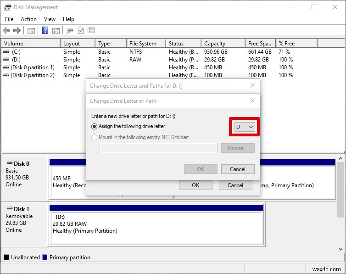This screenshot has width=346, height=274.
Task: Sort by the Type column header
Action: pos(111,43)
